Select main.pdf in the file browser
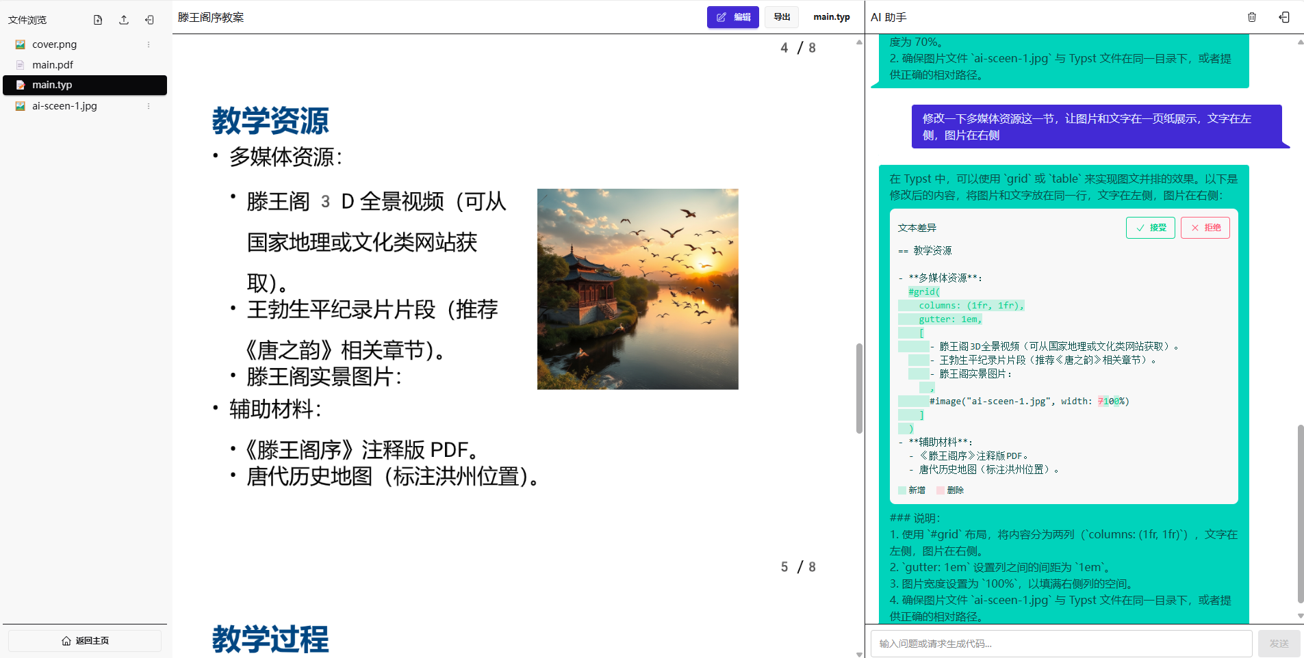 (x=54, y=64)
